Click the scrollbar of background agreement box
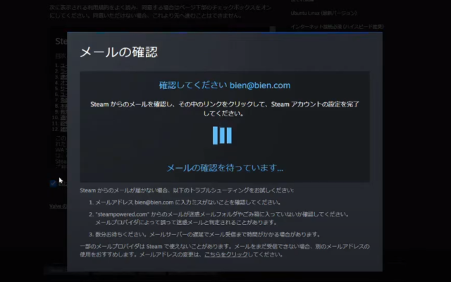 click(x=273, y=29)
